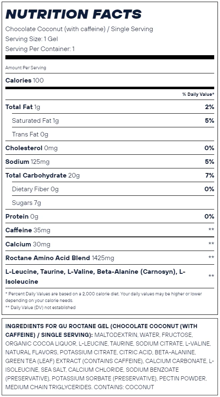Viewport: 220px width, 397px height.
Task: Click the Calcium 30mg label
Action: [28, 244]
